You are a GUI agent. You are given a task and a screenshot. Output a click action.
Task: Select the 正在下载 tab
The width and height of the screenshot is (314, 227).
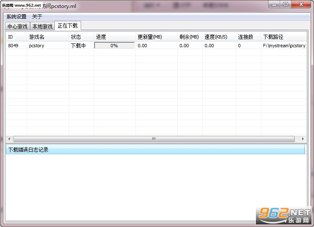point(68,26)
